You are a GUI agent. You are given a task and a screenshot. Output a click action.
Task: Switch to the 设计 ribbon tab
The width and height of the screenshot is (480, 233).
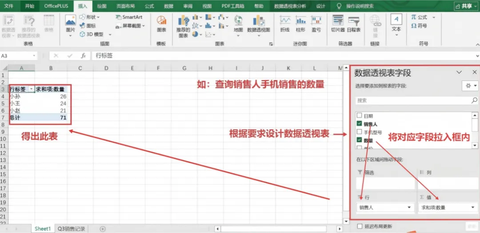point(320,6)
